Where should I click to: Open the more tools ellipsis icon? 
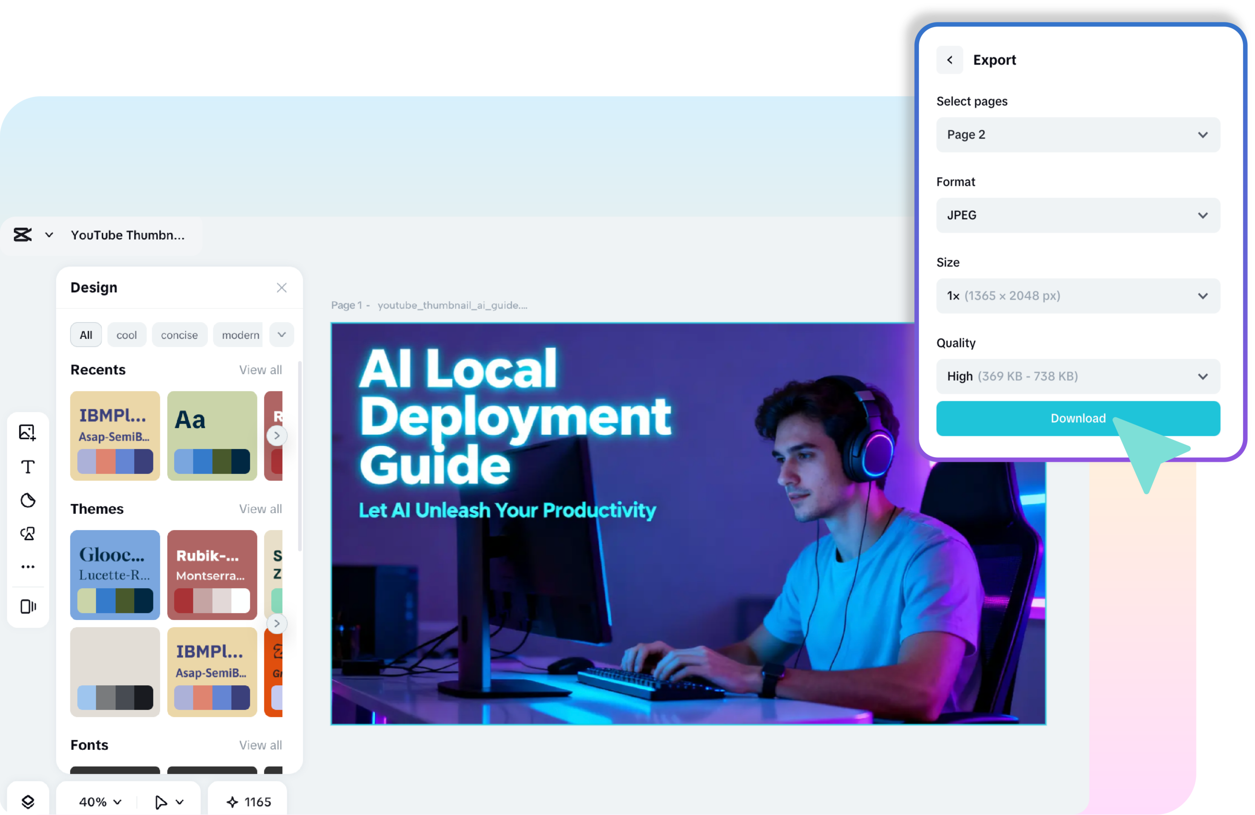28,567
